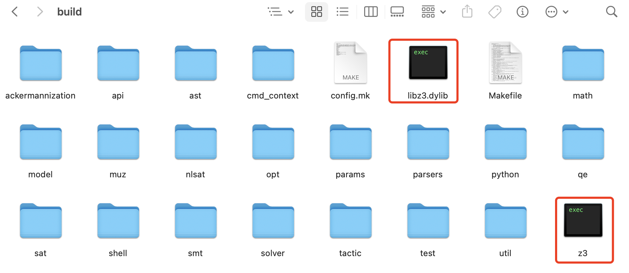629x273 pixels.
Task: Select the params folder icon
Action: [350, 142]
